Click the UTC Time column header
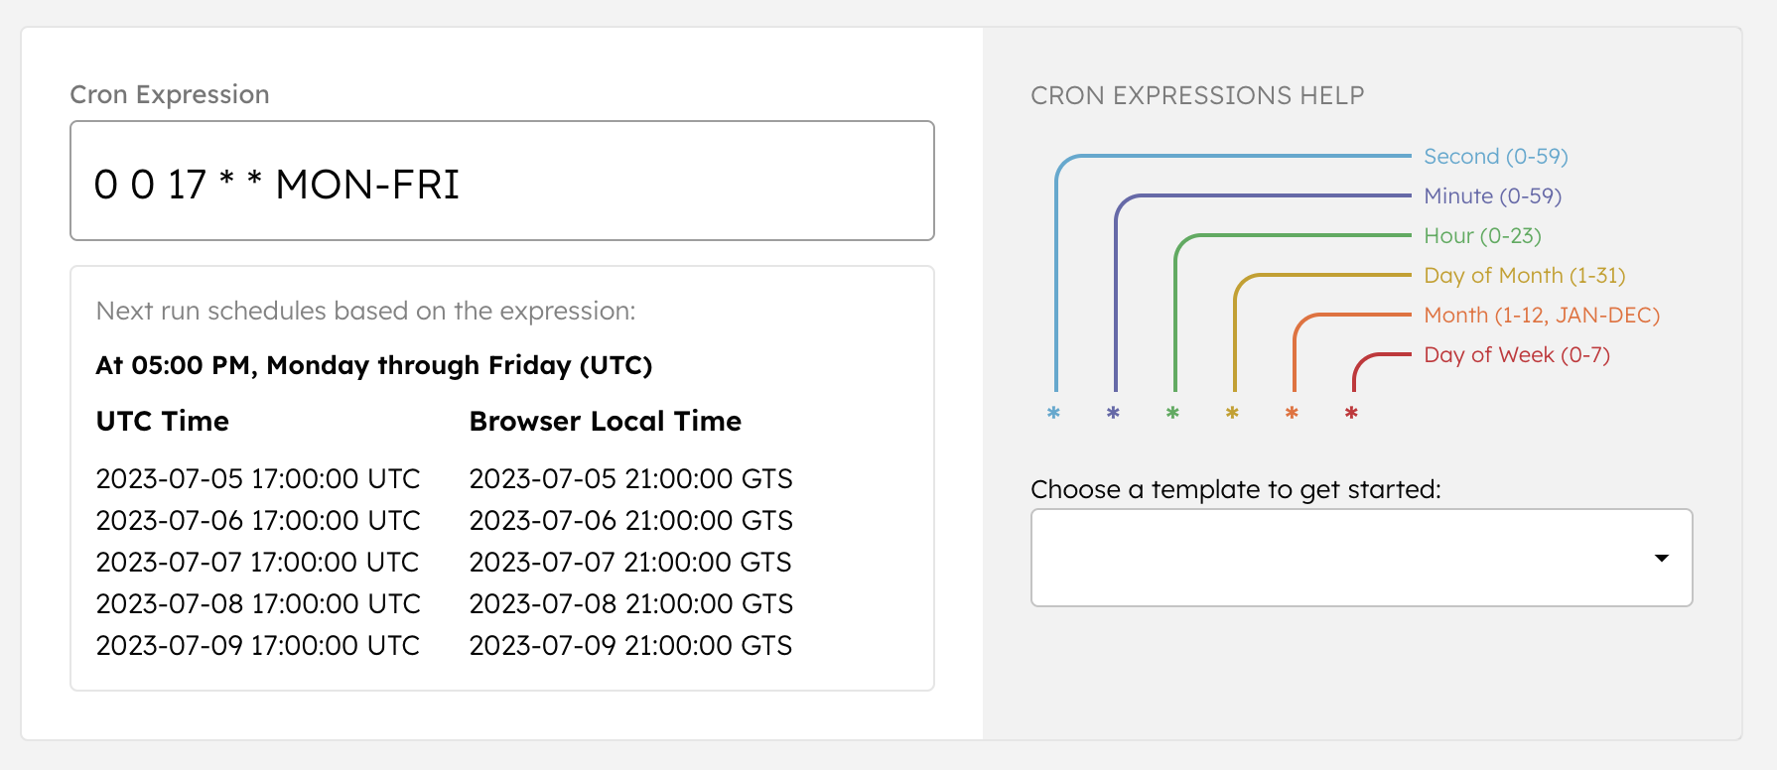Screen dimensions: 1777x770 [162, 421]
